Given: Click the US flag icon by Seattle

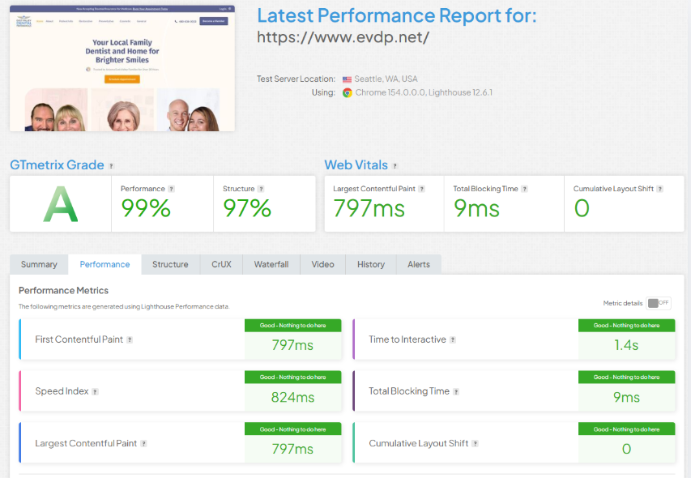Looking at the screenshot, I should tap(348, 79).
